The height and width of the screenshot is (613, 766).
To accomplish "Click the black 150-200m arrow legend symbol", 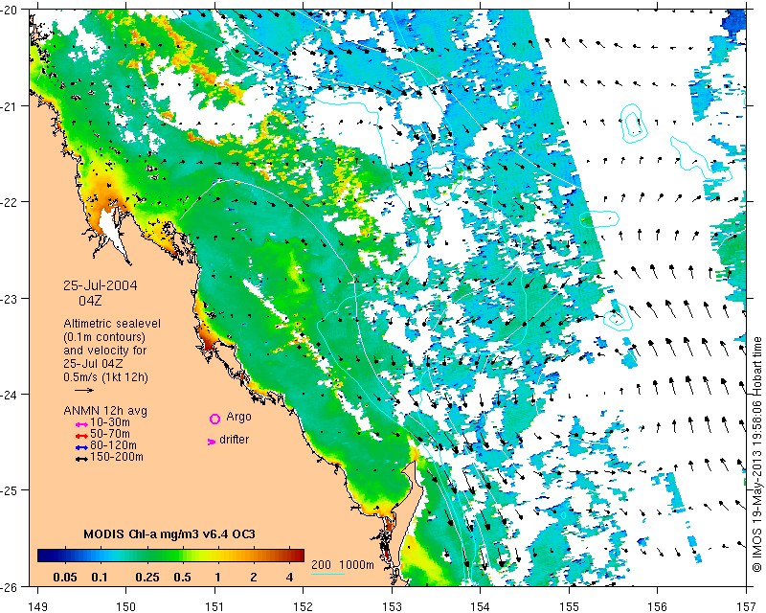I will [81, 459].
